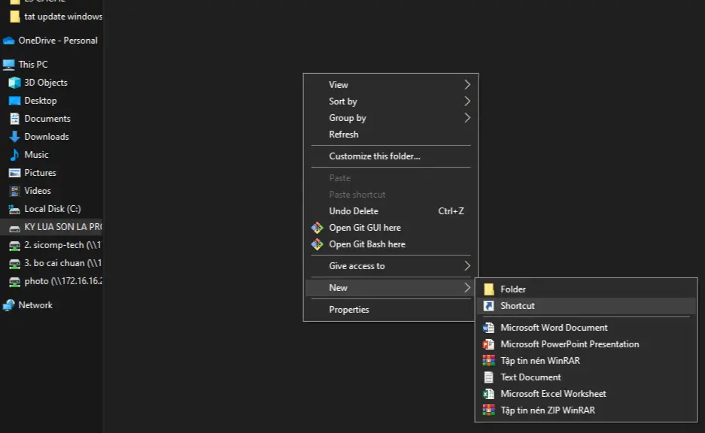
Task: Click the yellow Folder icon in New submenu
Action: click(489, 289)
